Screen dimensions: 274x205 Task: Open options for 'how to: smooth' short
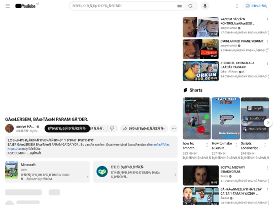tap(207, 145)
